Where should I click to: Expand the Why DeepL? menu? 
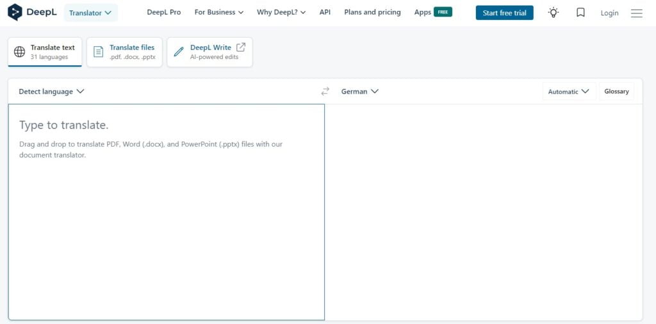281,12
